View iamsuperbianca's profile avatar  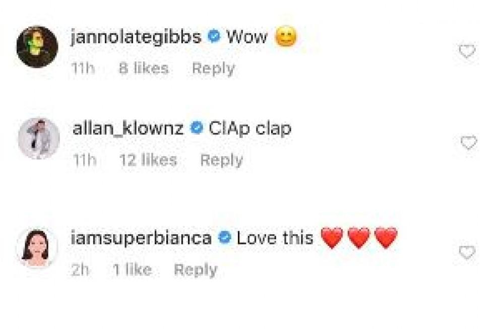37,248
